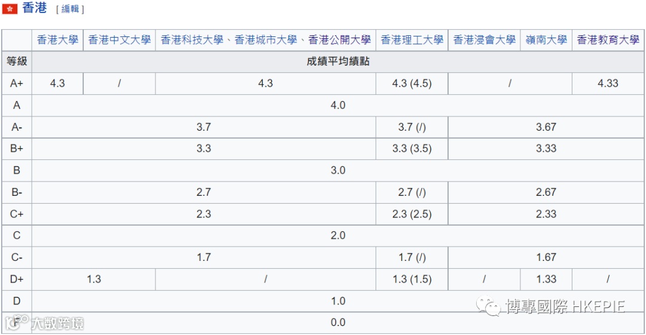The image size is (646, 335).
Task: Open the 香港城市大學 link
Action: (266, 40)
